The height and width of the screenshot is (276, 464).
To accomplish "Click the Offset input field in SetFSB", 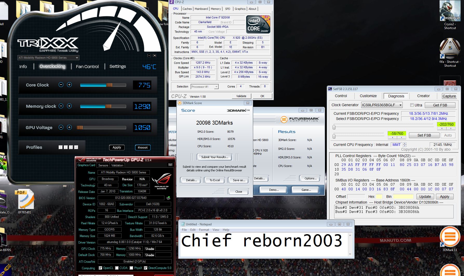I will [356, 197].
